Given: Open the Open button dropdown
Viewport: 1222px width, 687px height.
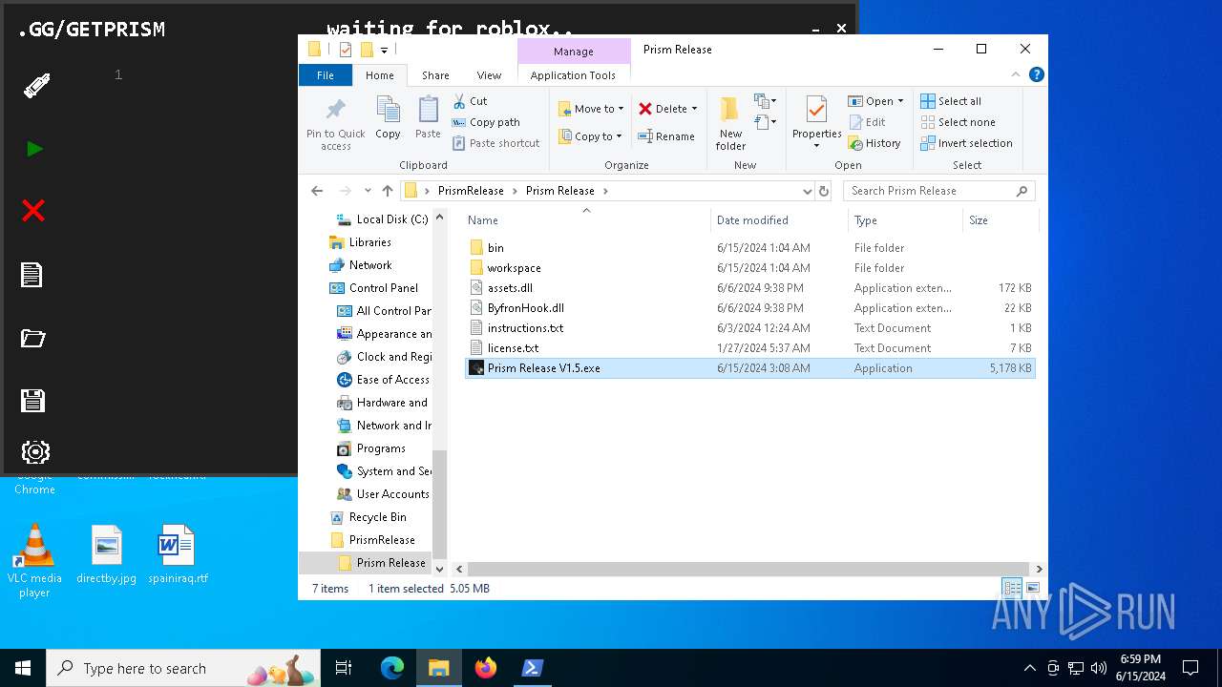Looking at the screenshot, I should (900, 101).
